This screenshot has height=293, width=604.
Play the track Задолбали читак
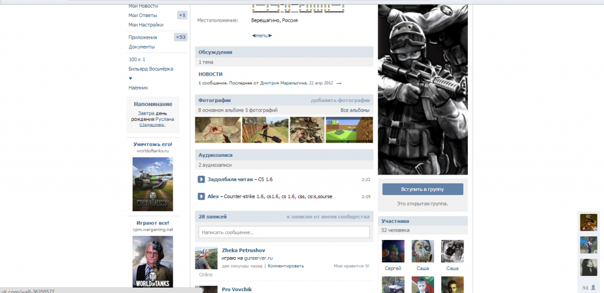(201, 179)
